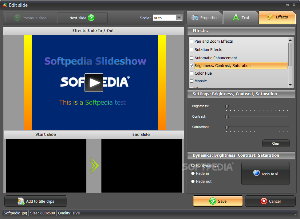Click the Add to title clips icon

tap(21, 201)
